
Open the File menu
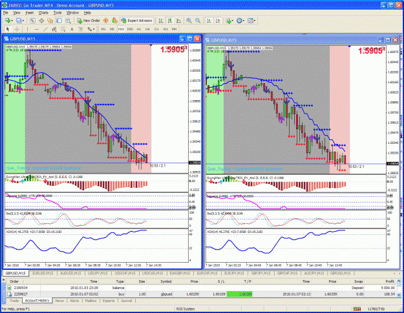[x=5, y=13]
